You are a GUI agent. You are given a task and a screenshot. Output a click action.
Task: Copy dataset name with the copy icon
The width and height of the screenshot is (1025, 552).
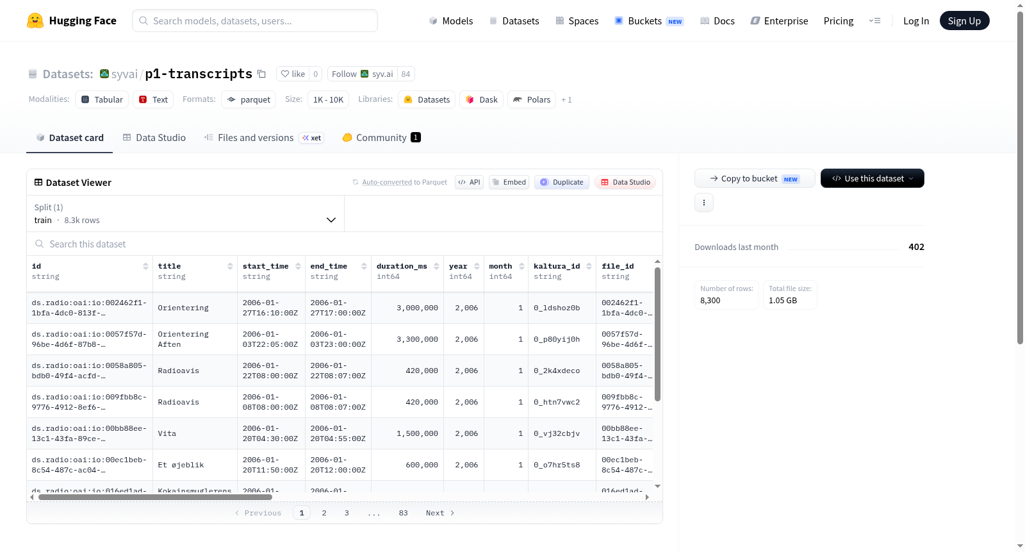pyautogui.click(x=261, y=74)
